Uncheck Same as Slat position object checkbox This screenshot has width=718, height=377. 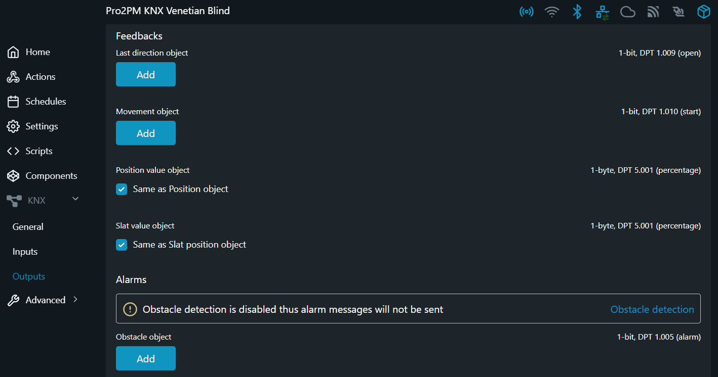tap(122, 245)
